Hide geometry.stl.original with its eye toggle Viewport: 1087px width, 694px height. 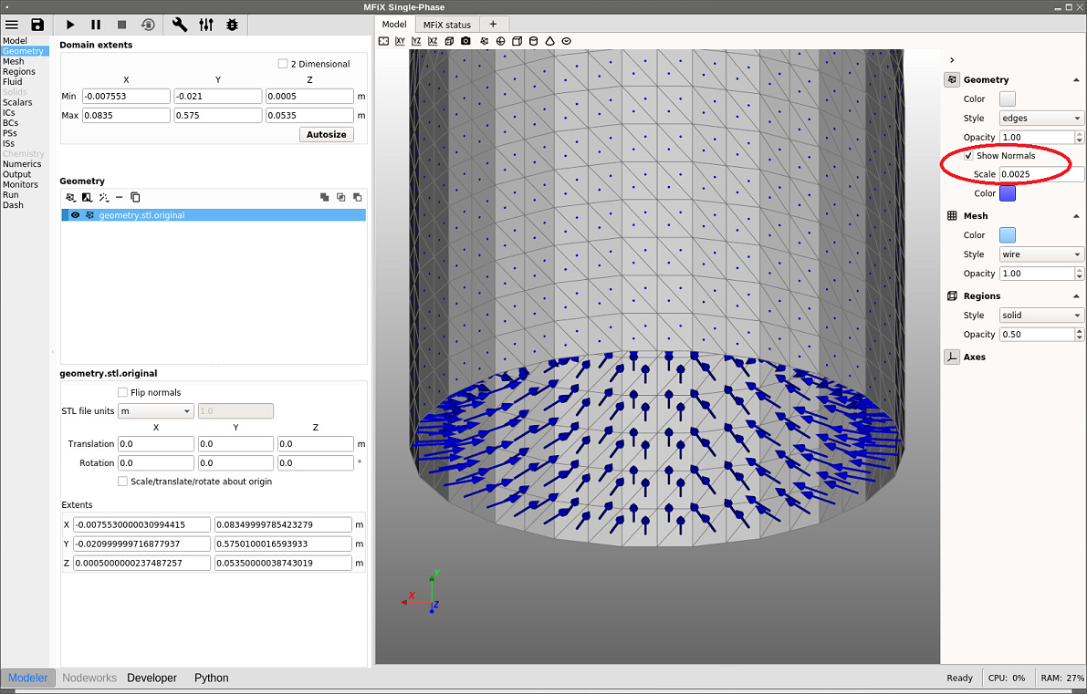point(75,214)
